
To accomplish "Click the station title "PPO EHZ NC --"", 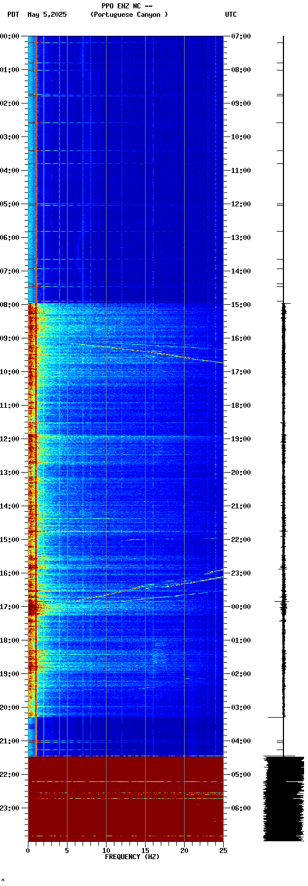I will pos(127,6).
